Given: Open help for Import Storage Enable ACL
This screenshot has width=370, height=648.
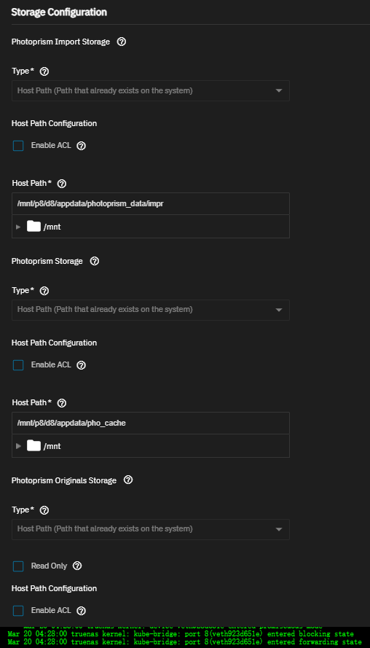Looking at the screenshot, I should click(x=82, y=146).
